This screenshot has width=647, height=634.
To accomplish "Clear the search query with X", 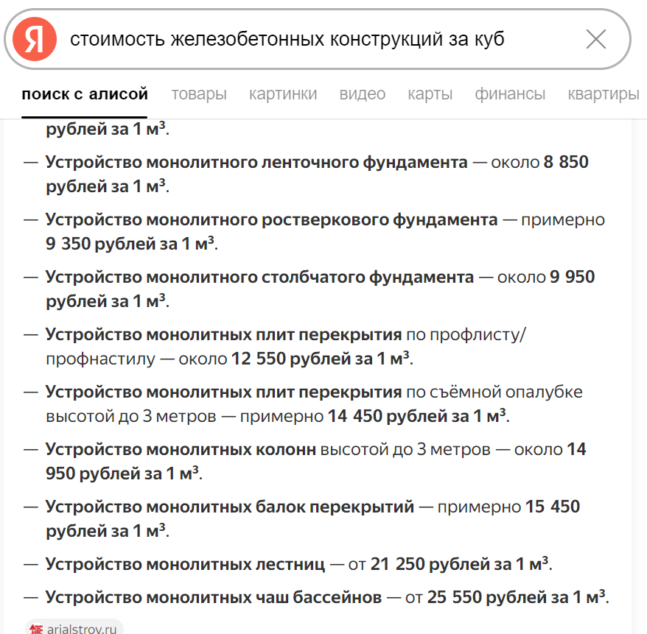I will click(596, 39).
